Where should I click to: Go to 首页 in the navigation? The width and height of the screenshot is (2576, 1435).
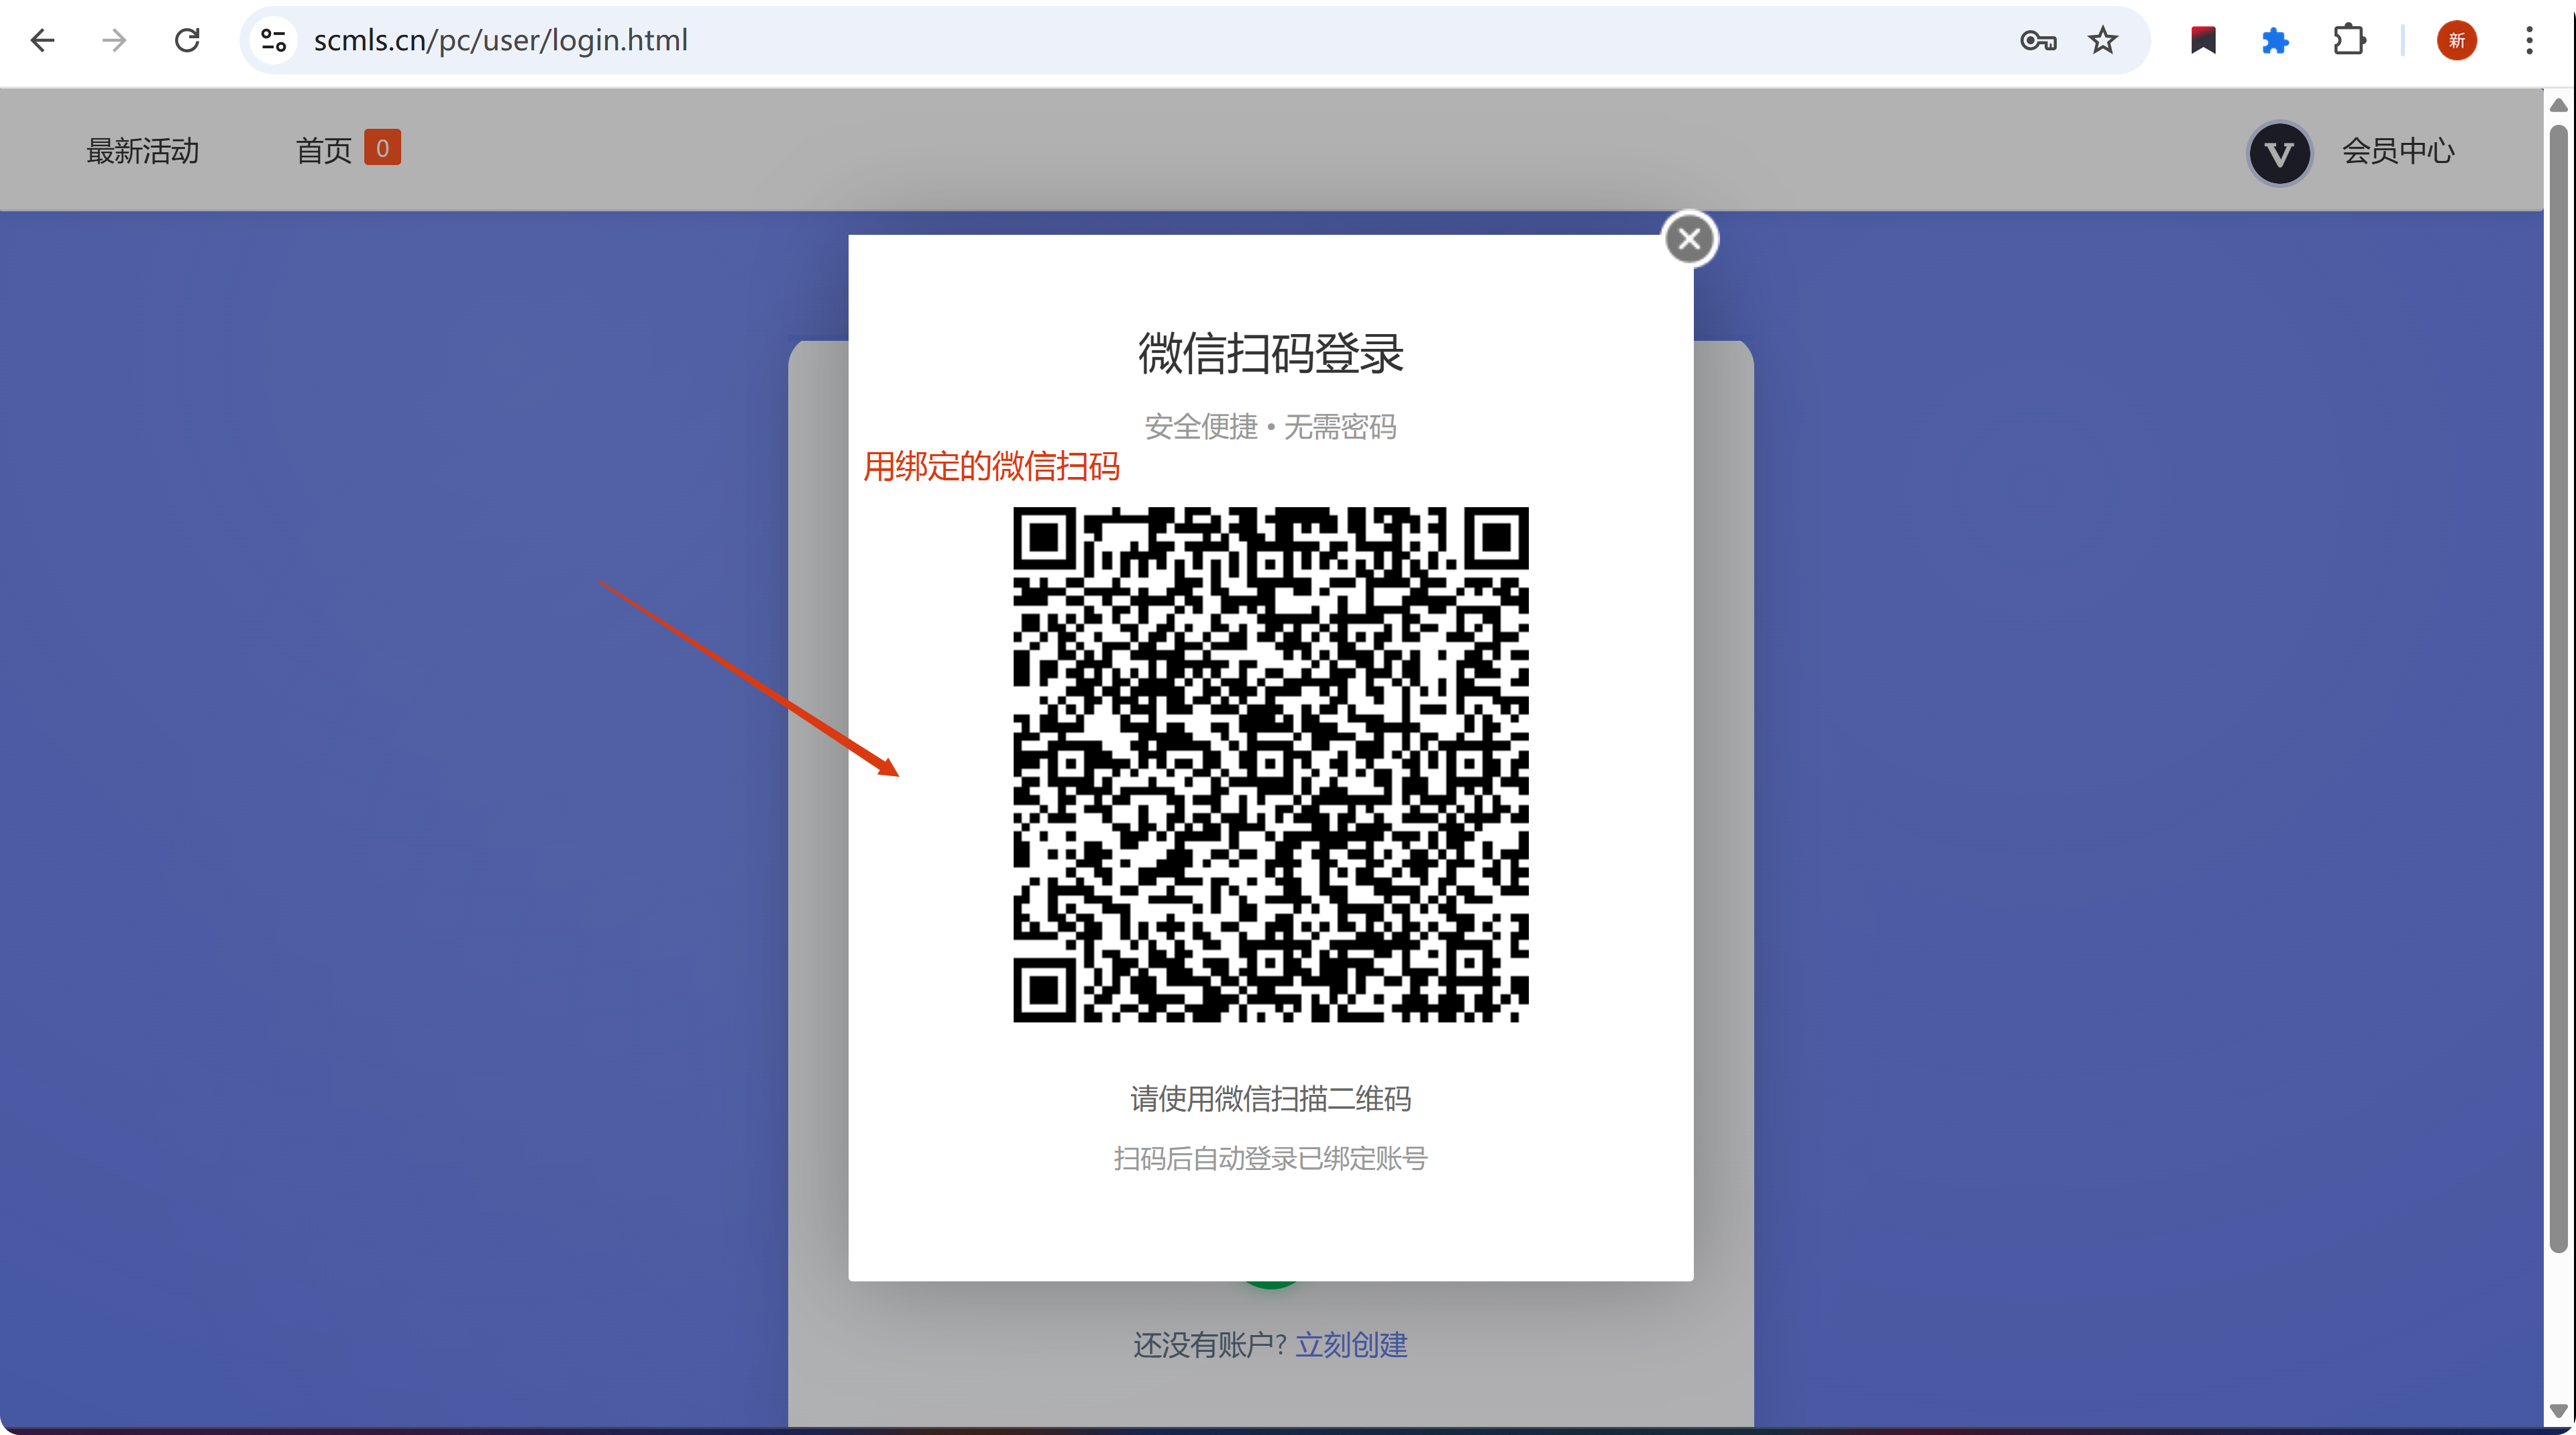pyautogui.click(x=323, y=151)
